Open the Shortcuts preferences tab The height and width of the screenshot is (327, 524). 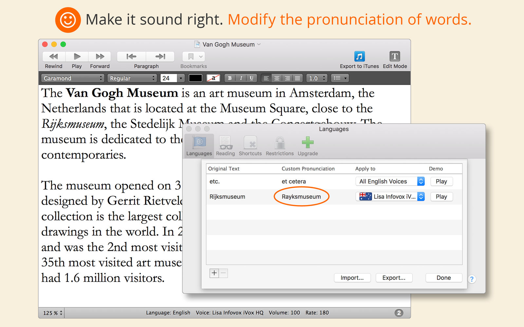(x=250, y=146)
